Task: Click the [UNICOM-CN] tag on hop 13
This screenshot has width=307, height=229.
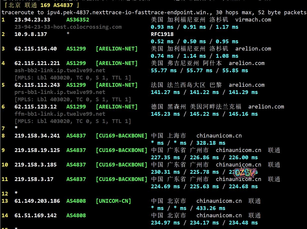Action: pos(113,201)
